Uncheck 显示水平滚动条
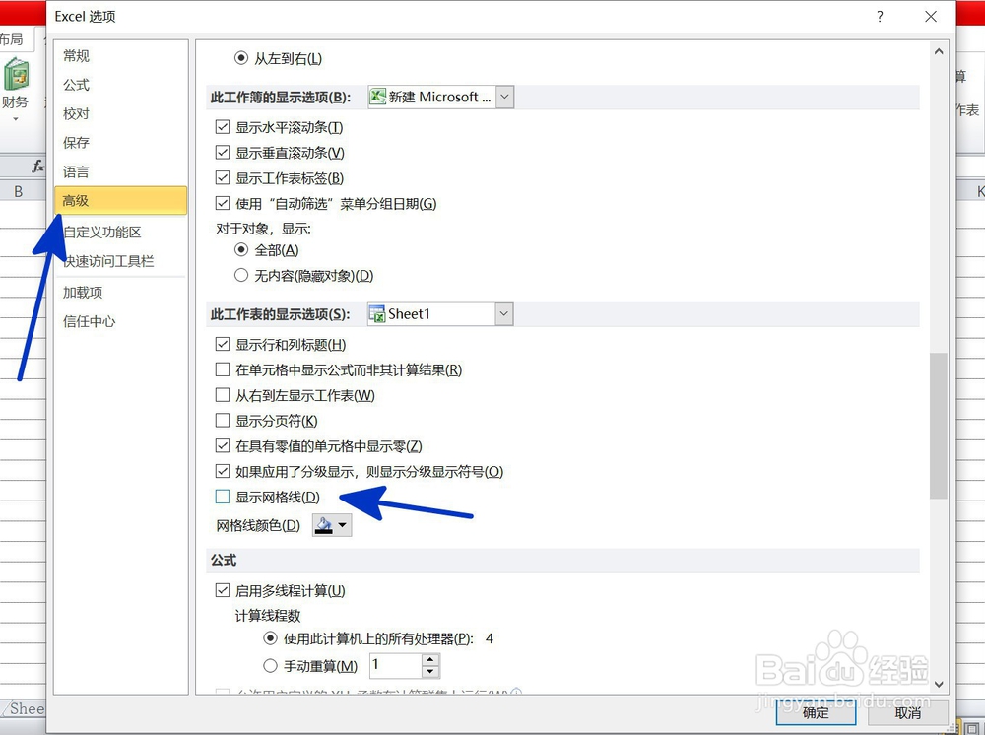This screenshot has width=985, height=735. coord(223,127)
